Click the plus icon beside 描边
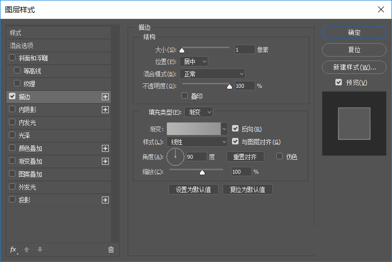 coord(105,97)
